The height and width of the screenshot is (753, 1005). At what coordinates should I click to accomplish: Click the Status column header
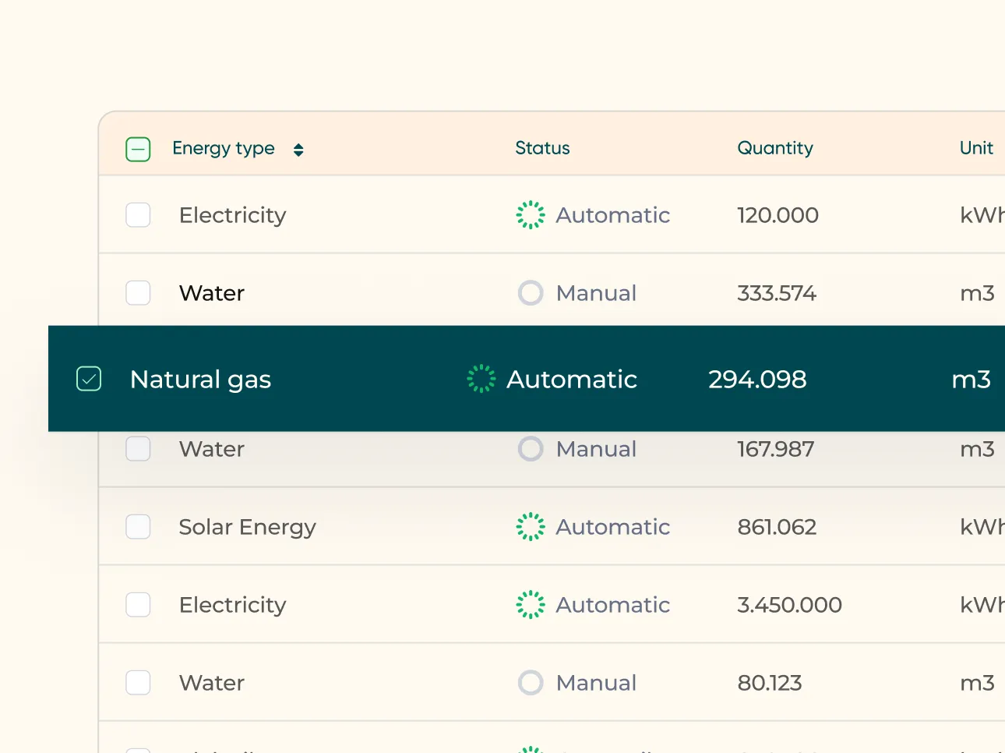[542, 148]
